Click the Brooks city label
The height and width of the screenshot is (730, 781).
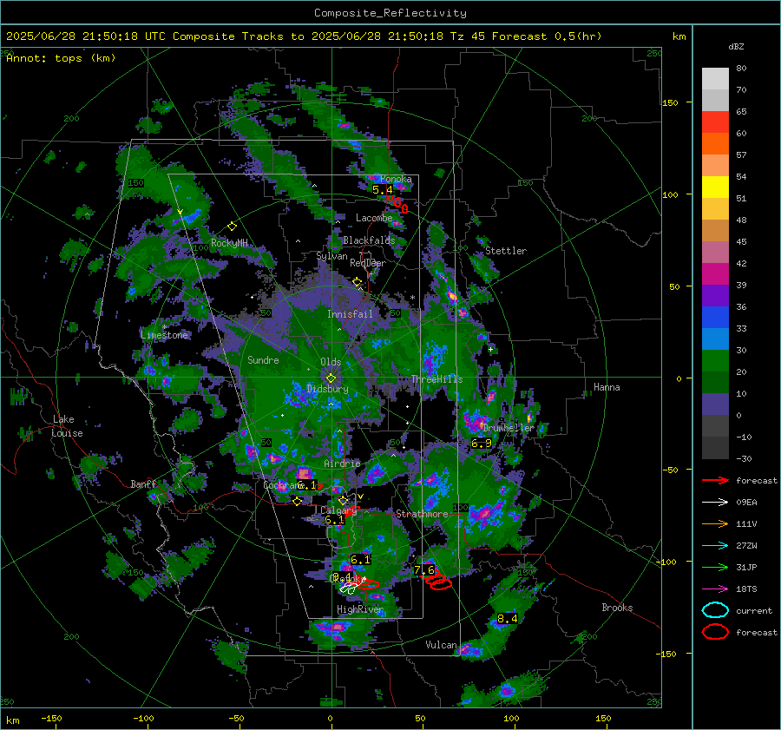(x=617, y=608)
